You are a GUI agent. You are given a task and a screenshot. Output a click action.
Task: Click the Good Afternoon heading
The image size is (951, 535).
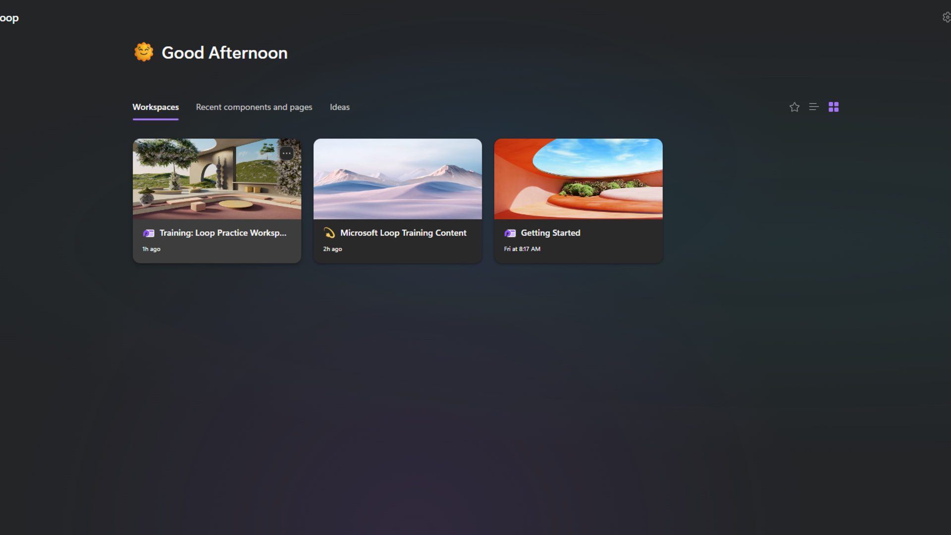point(224,53)
